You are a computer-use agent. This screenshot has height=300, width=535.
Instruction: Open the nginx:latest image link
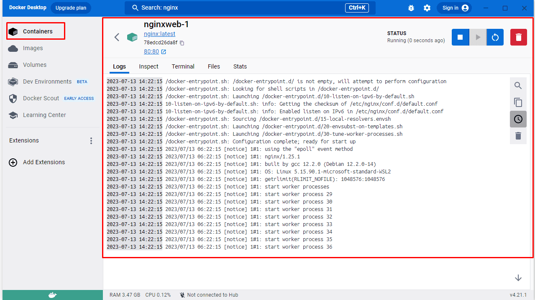pos(159,34)
